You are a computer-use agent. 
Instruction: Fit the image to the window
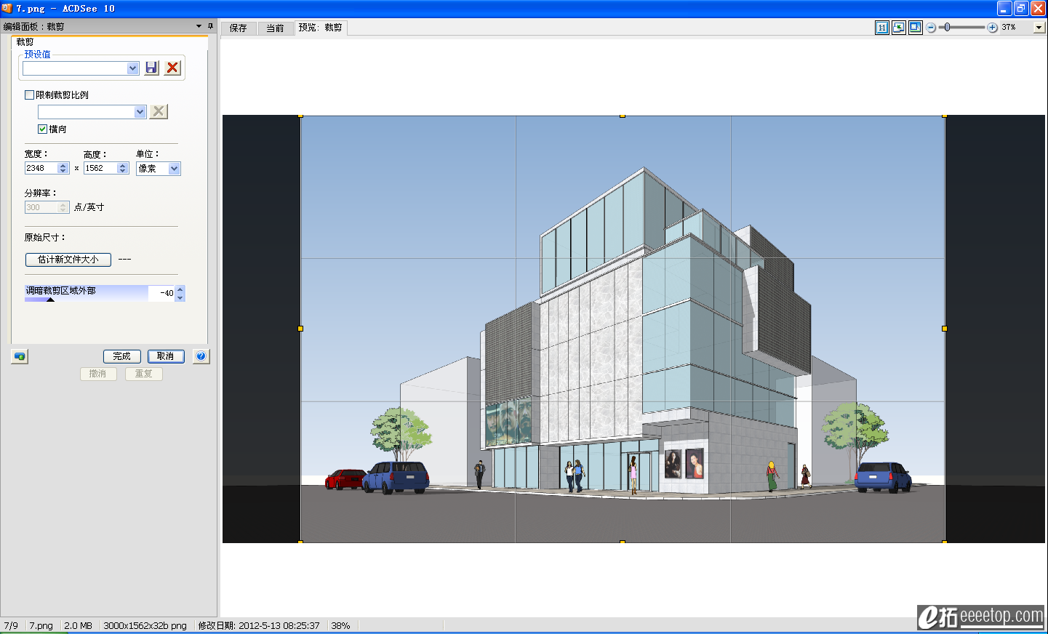point(899,28)
